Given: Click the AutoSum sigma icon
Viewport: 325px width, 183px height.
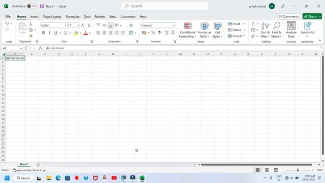Looking at the screenshot, I should coord(253,24).
